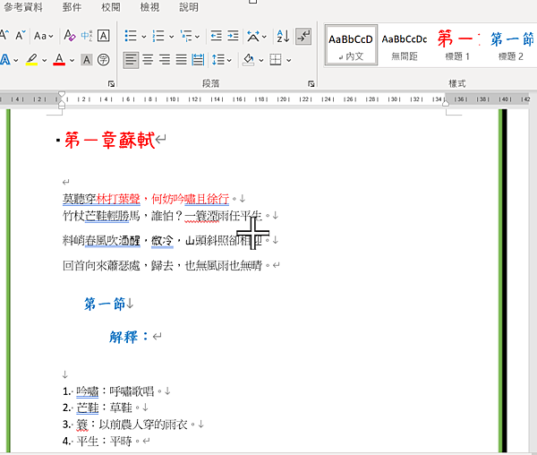Decrease font size with the smaller A button

pos(21,35)
